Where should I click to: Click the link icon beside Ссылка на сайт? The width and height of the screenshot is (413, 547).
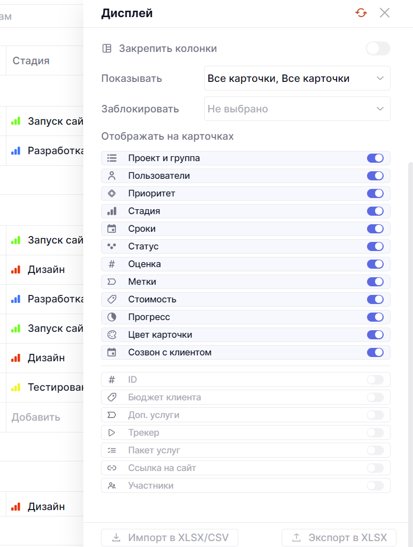point(112,468)
